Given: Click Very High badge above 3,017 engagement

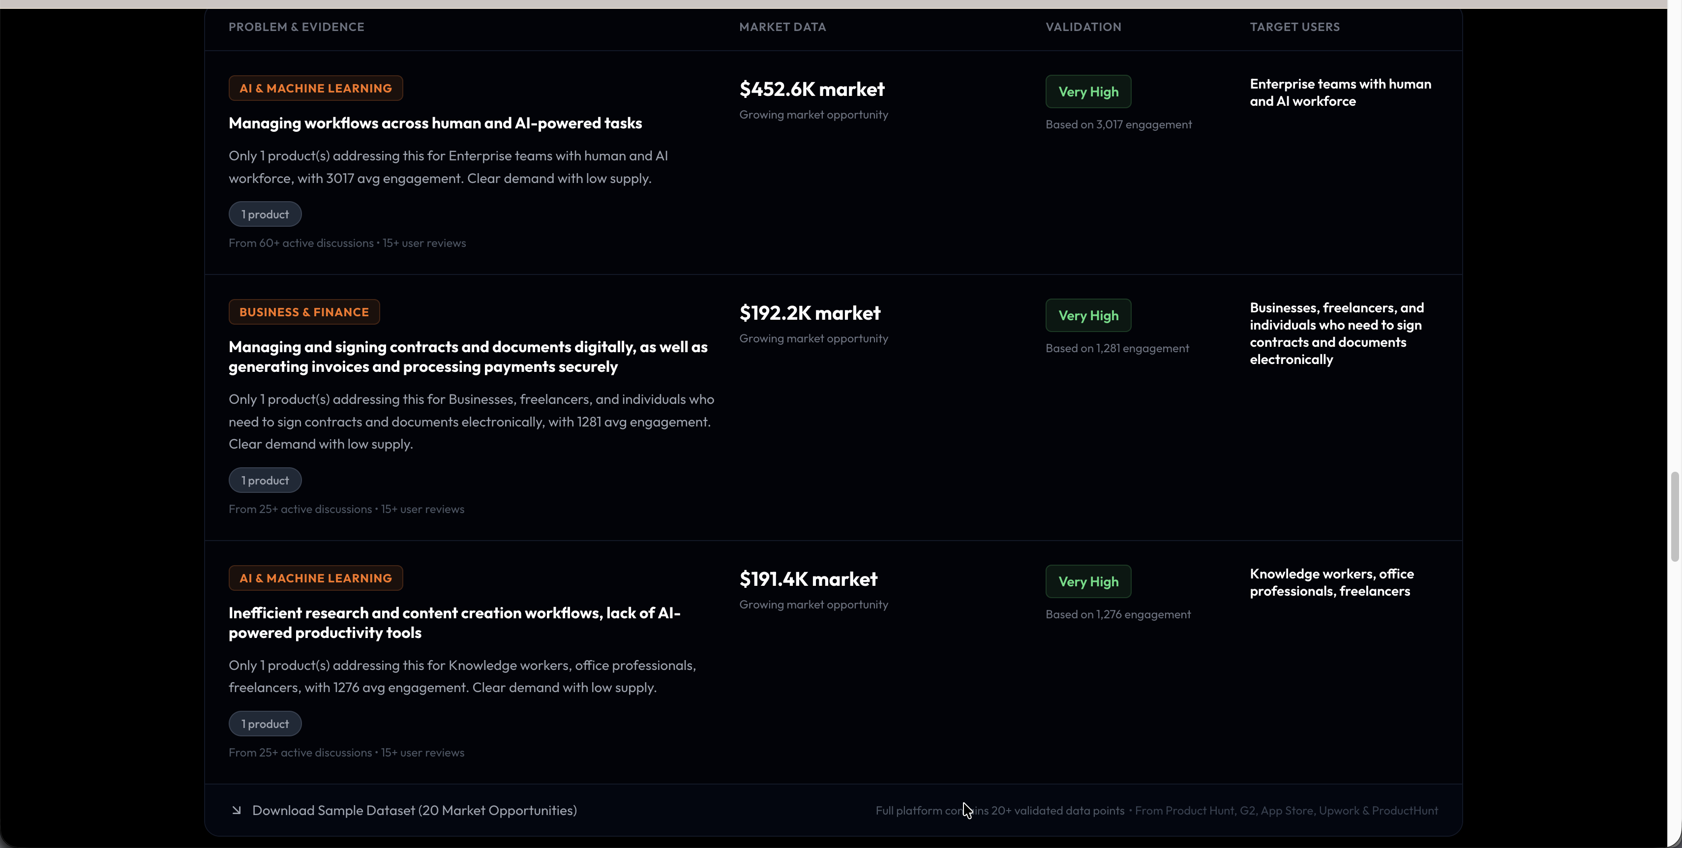Looking at the screenshot, I should (1088, 91).
